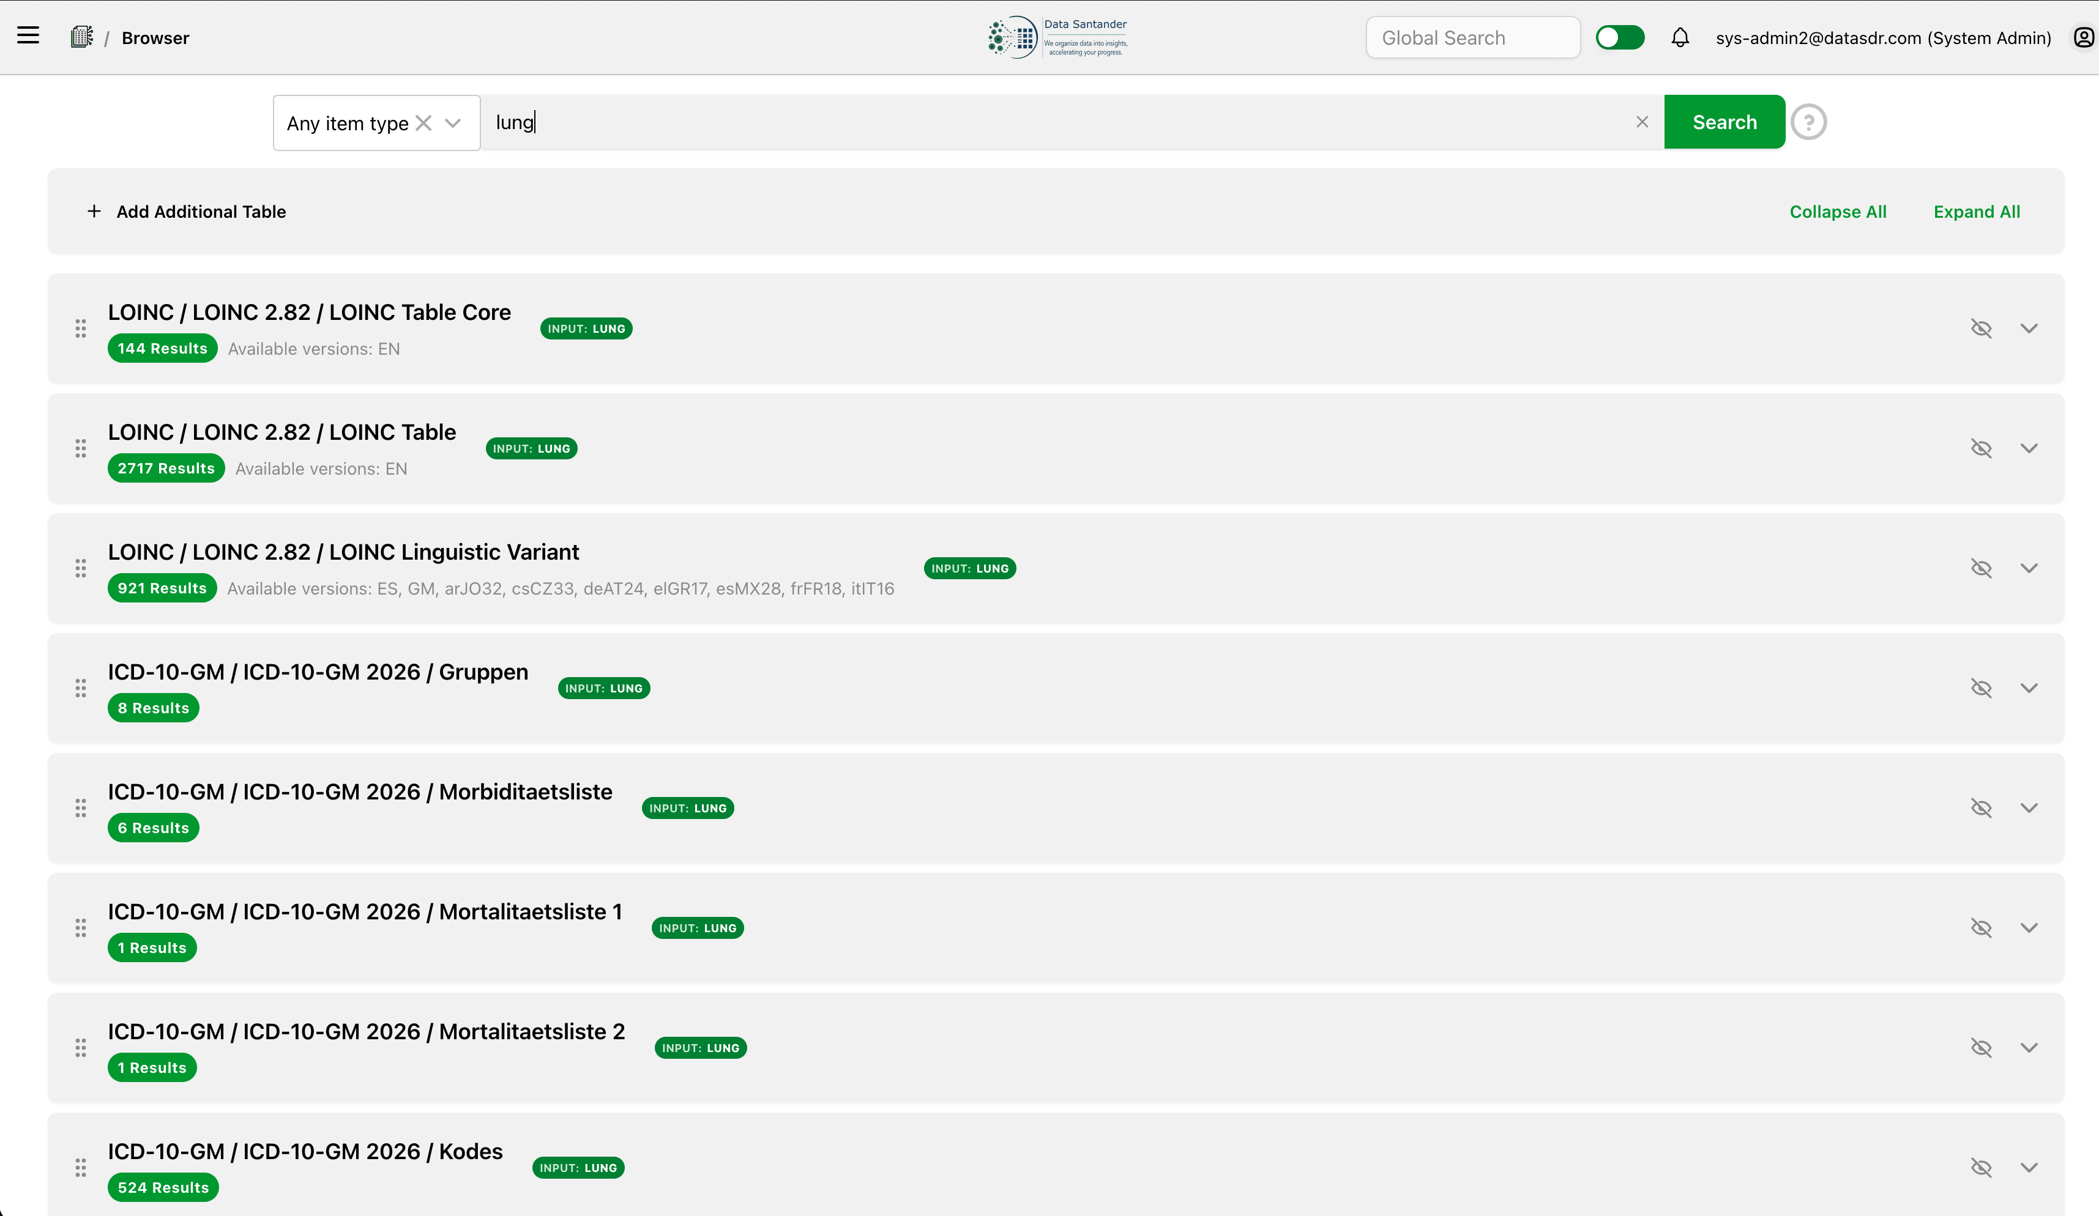2099x1216 pixels.
Task: Select the LOINC 2.82 / LOINC Table title
Action: [x=281, y=432]
